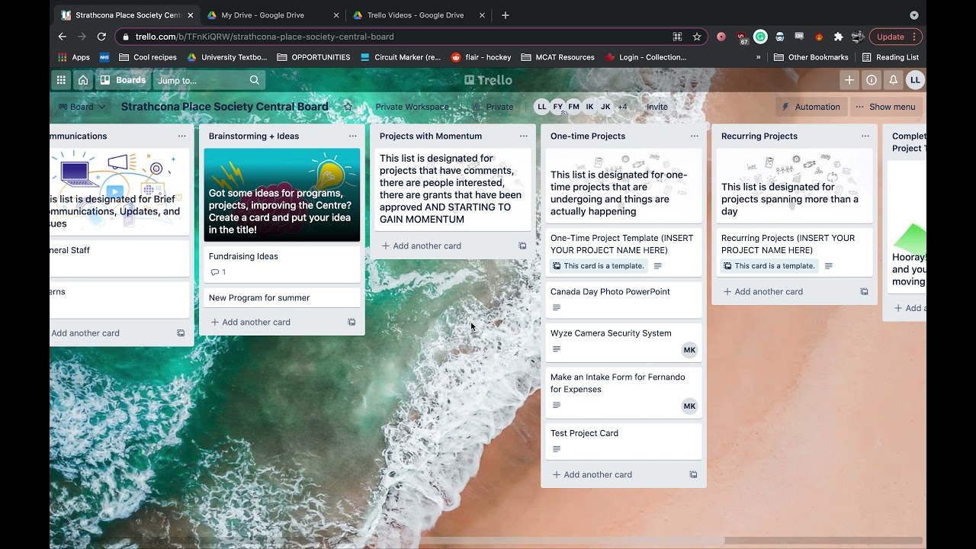Viewport: 976px width, 549px height.
Task: Create new item with plus icon
Action: [849, 80]
